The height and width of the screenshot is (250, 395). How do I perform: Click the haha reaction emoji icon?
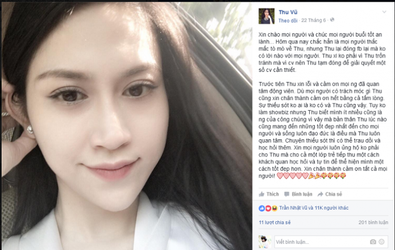274,208
